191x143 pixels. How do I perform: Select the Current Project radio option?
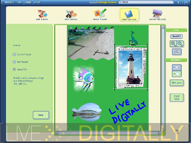(14, 54)
